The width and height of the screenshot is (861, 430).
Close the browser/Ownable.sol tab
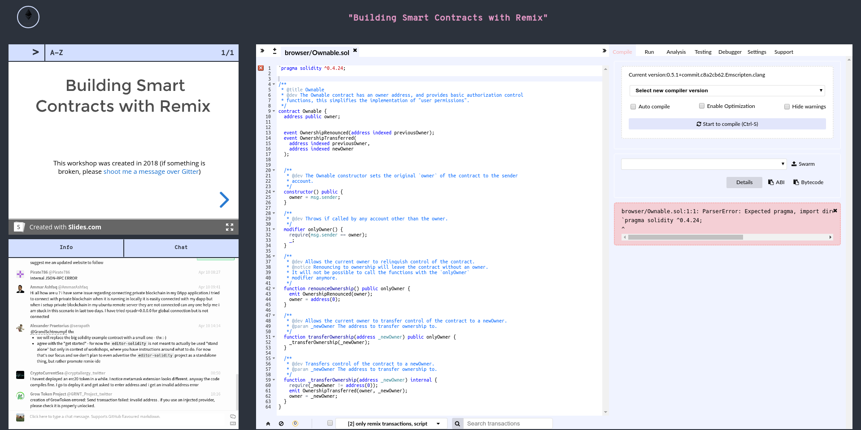[355, 51]
